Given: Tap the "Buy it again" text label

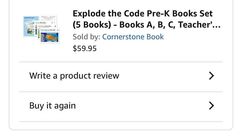Looking at the screenshot, I should [x=53, y=106].
